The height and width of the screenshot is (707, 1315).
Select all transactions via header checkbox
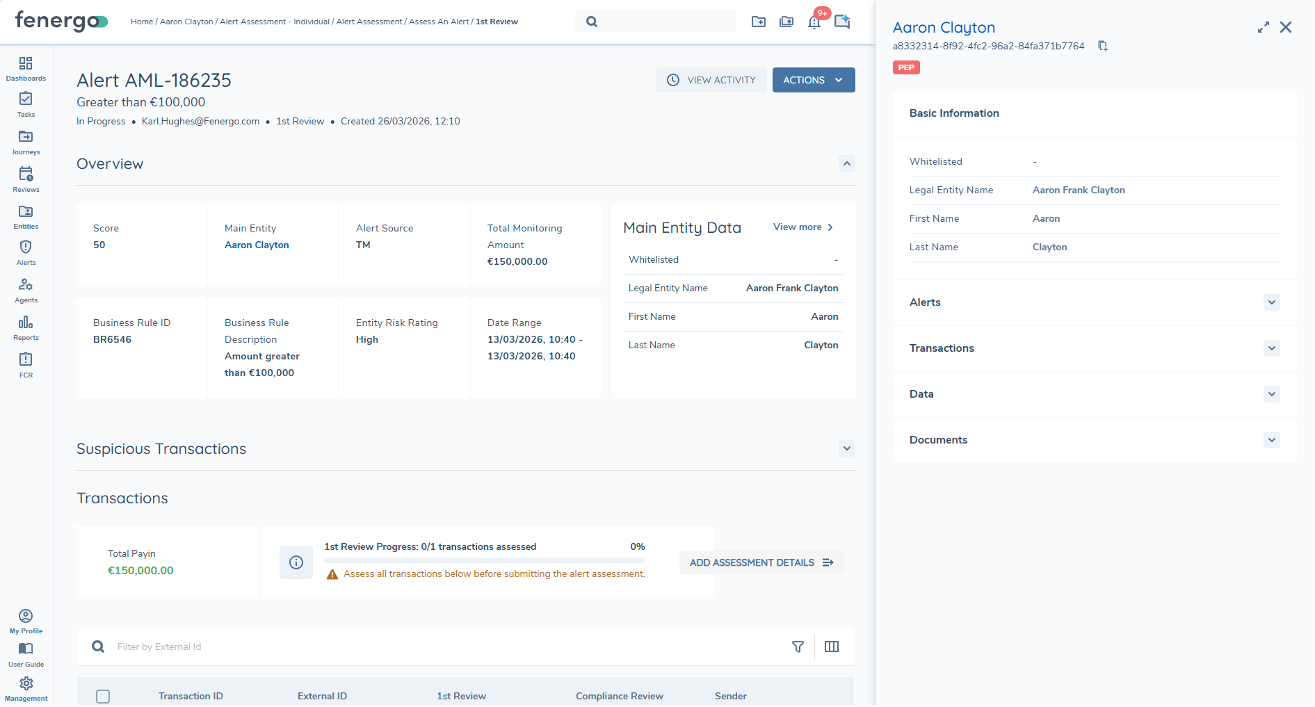click(103, 695)
